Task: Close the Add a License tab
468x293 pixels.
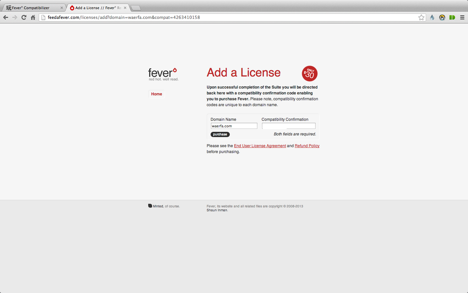Action: click(x=125, y=8)
